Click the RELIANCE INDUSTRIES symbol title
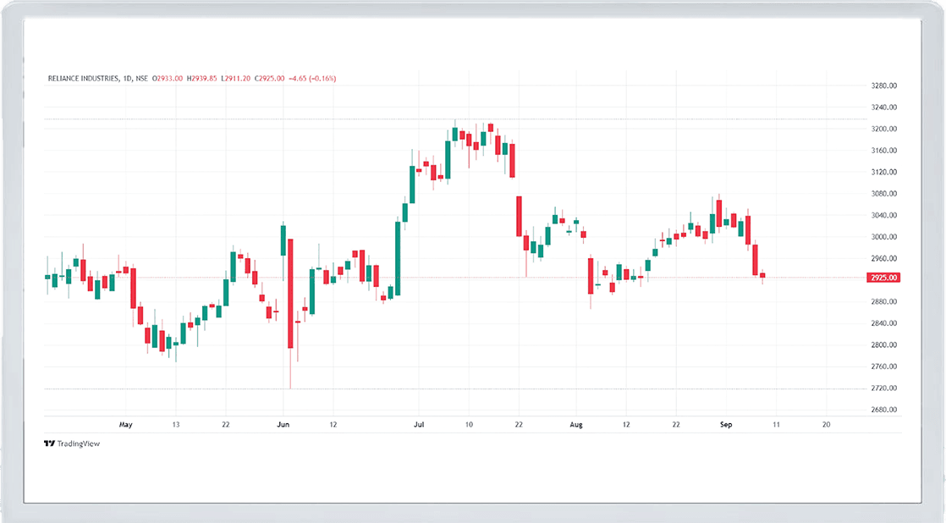 point(83,79)
